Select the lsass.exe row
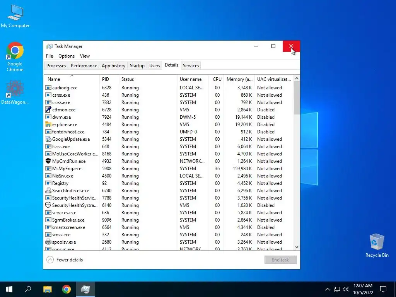Image resolution: width=396 pixels, height=297 pixels. [x=169, y=147]
